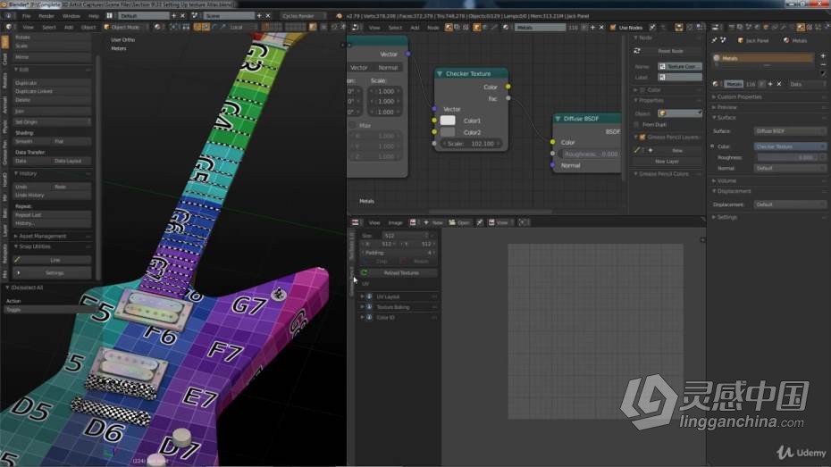Image resolution: width=831 pixels, height=467 pixels.
Task: Select the Vector type on mapping node
Action: pos(359,68)
